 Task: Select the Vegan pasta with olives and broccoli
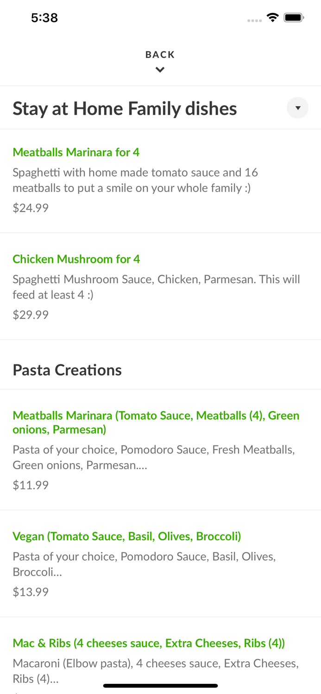pos(127,536)
